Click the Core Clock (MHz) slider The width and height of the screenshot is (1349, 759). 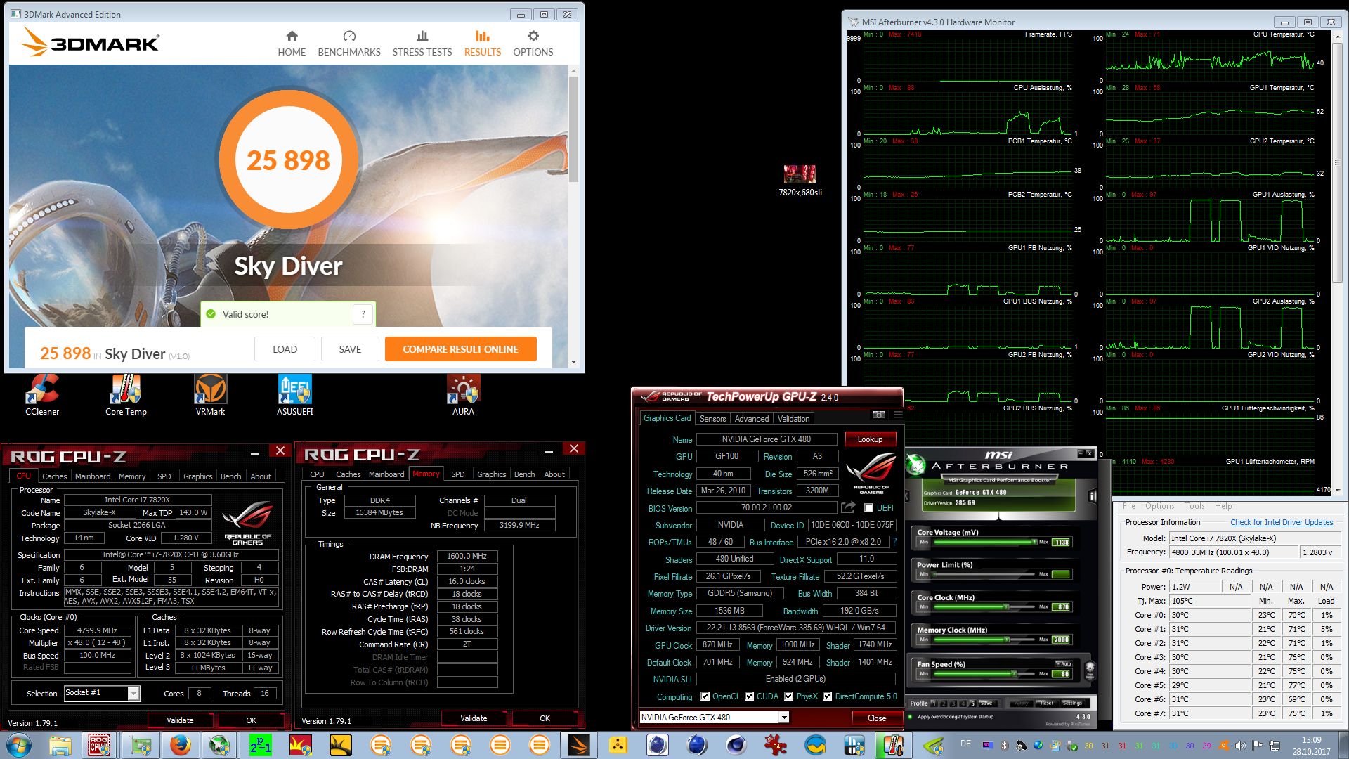click(984, 606)
